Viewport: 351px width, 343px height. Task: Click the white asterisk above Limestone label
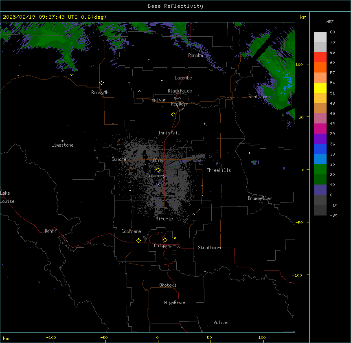coord(62,141)
